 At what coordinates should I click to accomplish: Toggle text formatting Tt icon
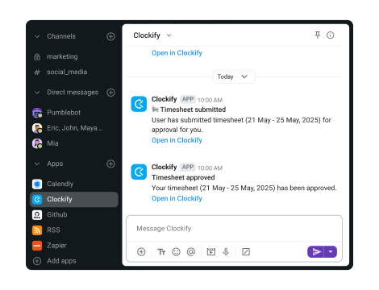[161, 252]
